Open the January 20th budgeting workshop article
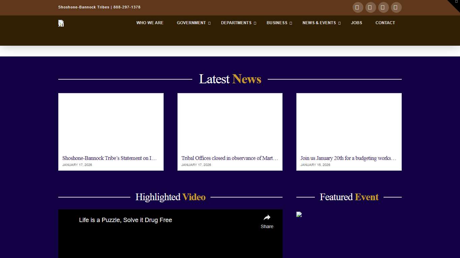460x258 pixels. coord(348,158)
